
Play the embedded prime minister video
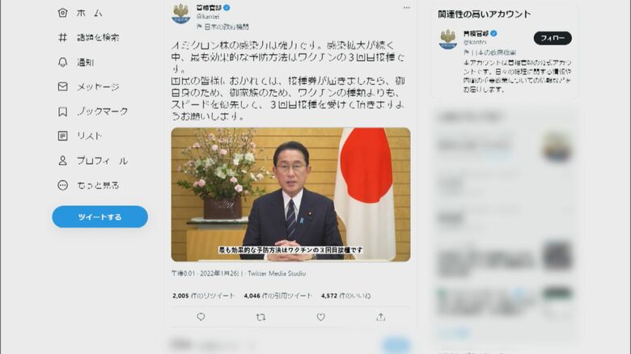[290, 195]
